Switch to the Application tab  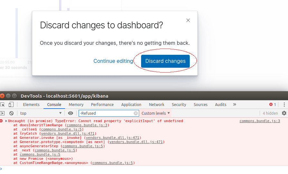click(x=131, y=104)
